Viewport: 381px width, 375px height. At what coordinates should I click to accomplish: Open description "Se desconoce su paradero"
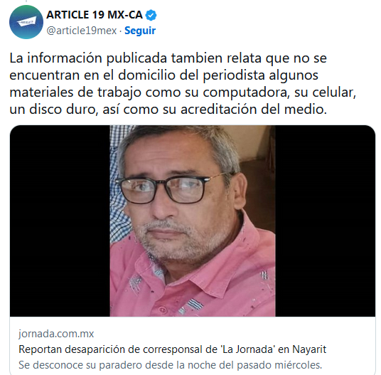(x=170, y=365)
